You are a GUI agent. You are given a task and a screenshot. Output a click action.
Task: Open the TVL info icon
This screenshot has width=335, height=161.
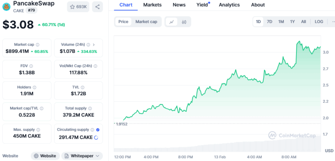pos(83,87)
